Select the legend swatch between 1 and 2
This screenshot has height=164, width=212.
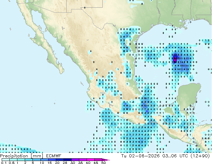[x=21, y=160]
